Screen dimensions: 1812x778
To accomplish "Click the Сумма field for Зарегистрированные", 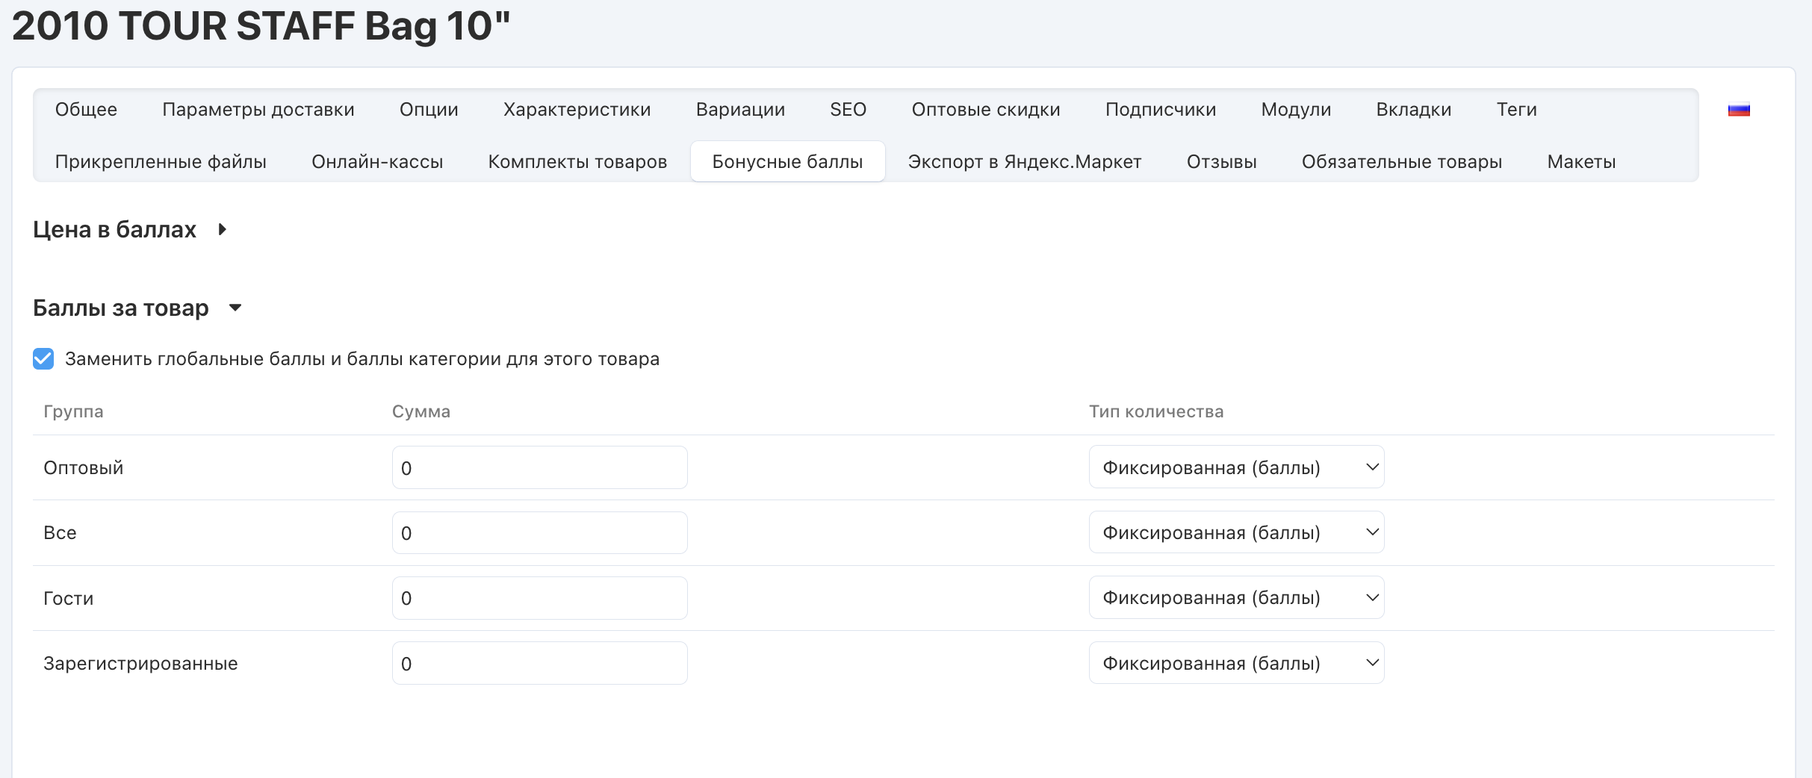I will pyautogui.click(x=539, y=664).
